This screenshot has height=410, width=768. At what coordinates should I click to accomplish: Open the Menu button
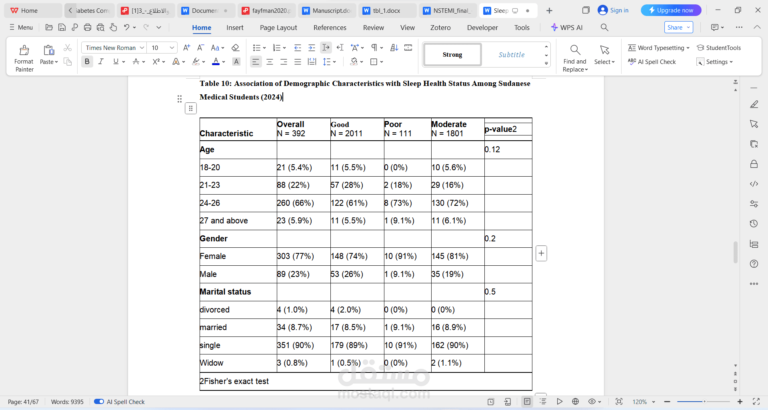pos(21,27)
